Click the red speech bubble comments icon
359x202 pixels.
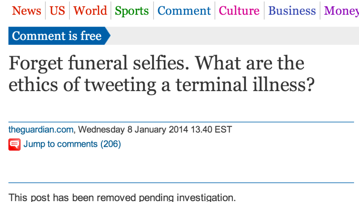point(14,145)
